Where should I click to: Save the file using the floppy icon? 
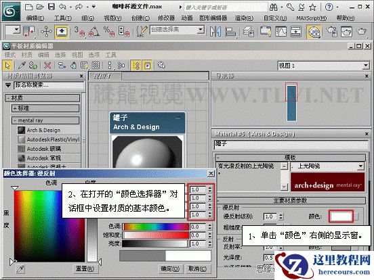pyautogui.click(x=51, y=7)
